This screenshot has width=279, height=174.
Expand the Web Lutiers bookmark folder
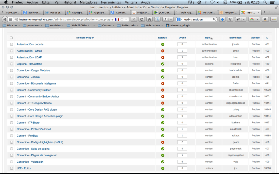[152, 26]
